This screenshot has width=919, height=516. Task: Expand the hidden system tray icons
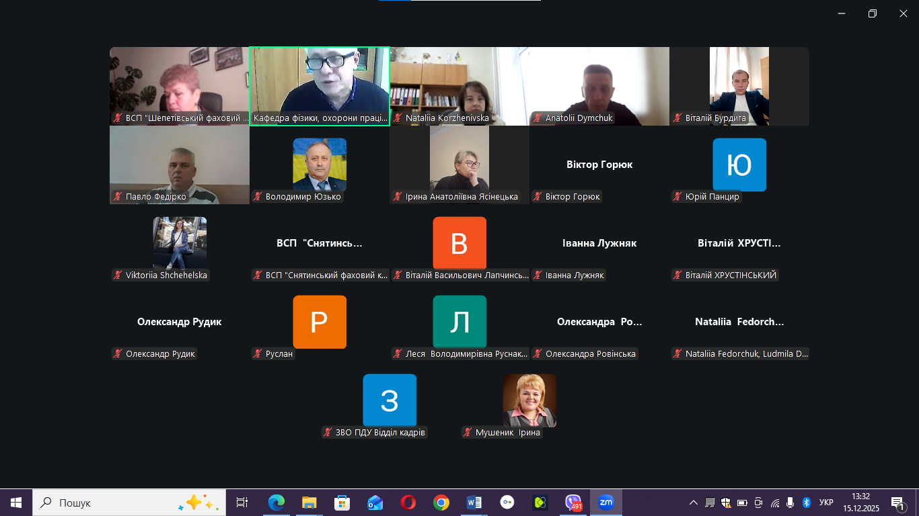693,503
